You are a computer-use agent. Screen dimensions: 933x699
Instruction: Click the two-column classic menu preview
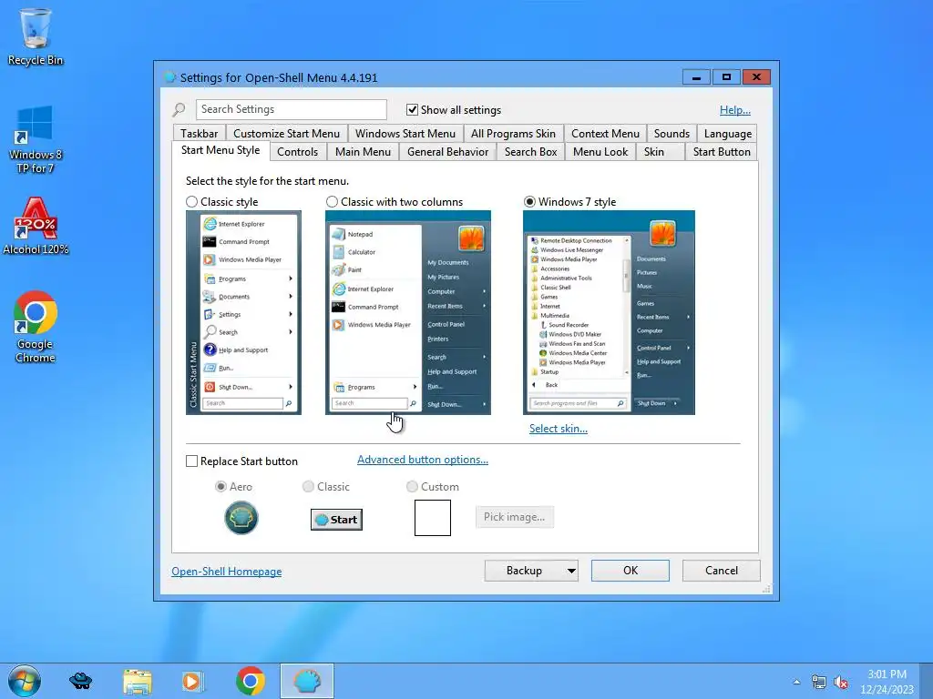(408, 313)
